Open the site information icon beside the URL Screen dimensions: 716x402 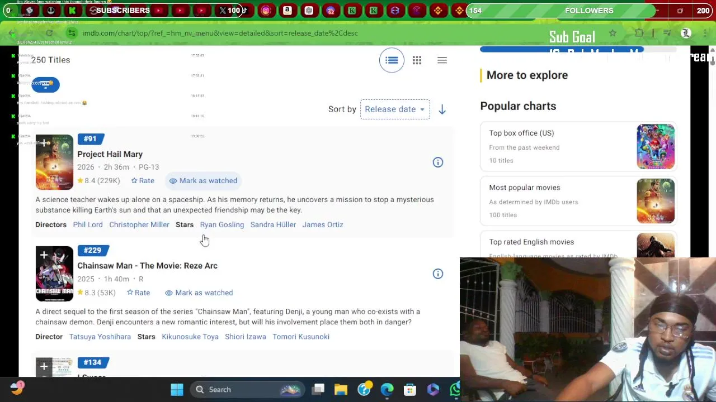71,33
